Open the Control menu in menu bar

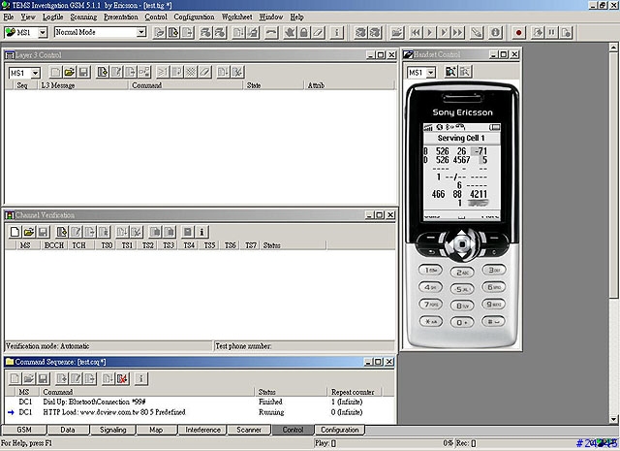click(x=156, y=17)
